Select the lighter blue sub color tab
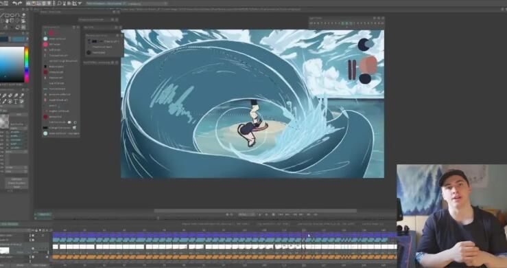The width and height of the screenshot is (507, 268). (x=18, y=39)
